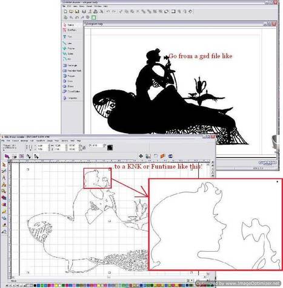This screenshot has width=283, height=288.
Task: Select the node edit tool in KNK toolbox
Action: click(x=4, y=171)
